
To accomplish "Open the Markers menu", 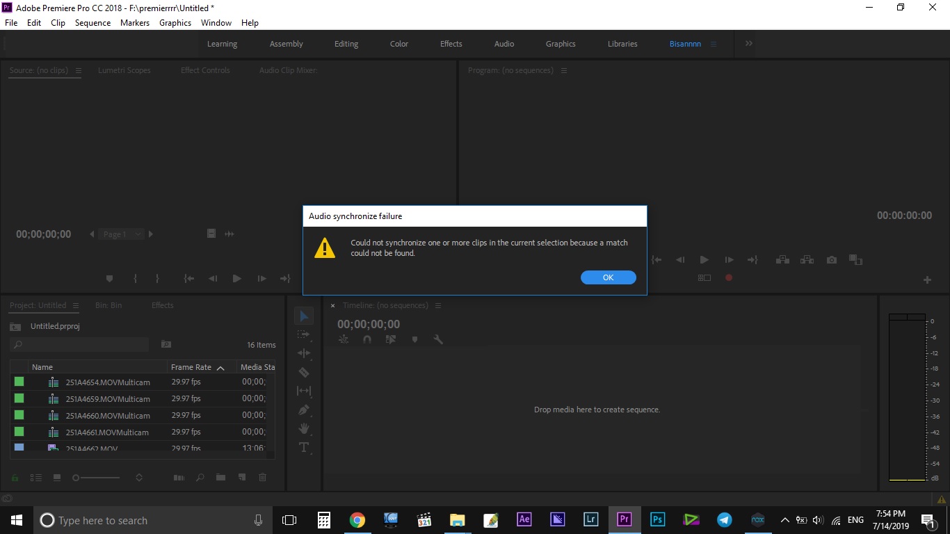I will 135,22.
